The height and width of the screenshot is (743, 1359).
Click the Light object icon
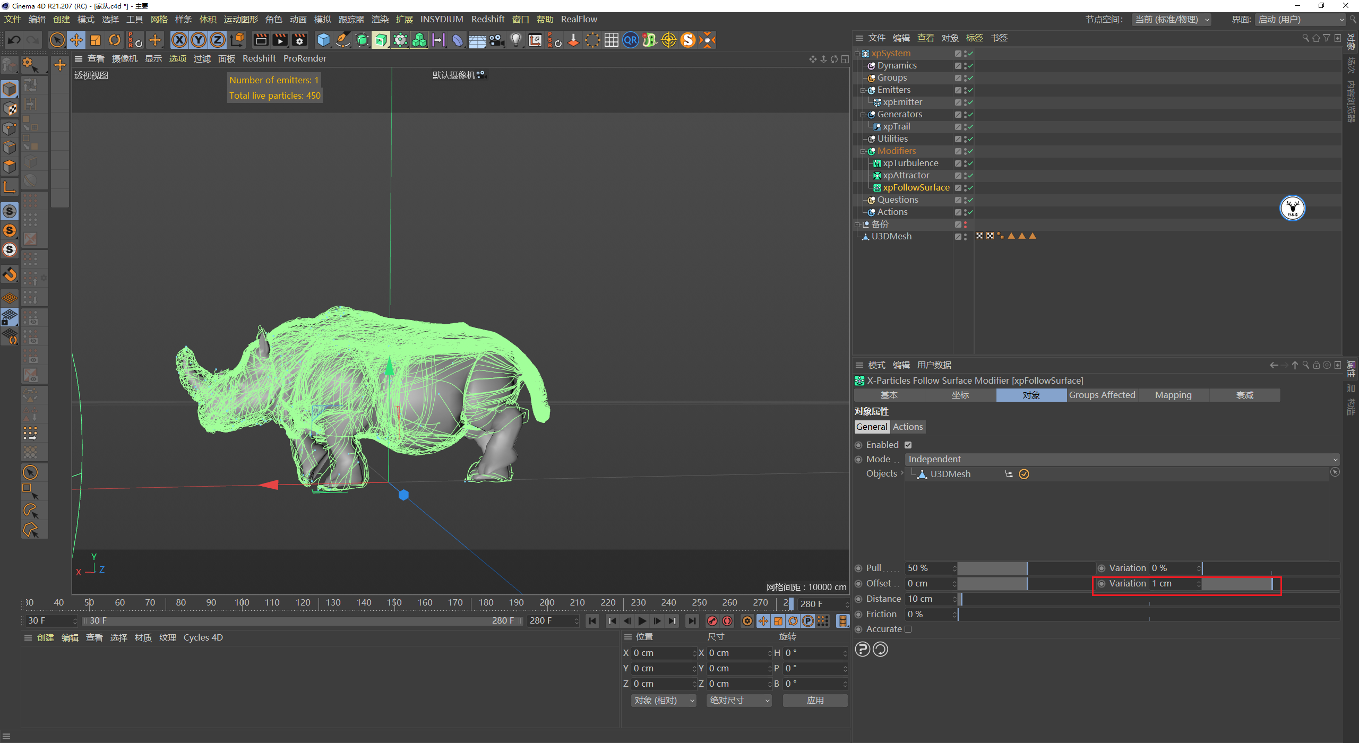click(x=515, y=40)
